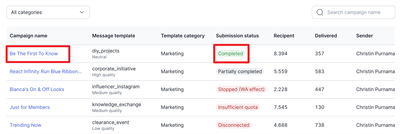The image size is (403, 134).
Task: Click the Partially completed status badge
Action: point(240,71)
